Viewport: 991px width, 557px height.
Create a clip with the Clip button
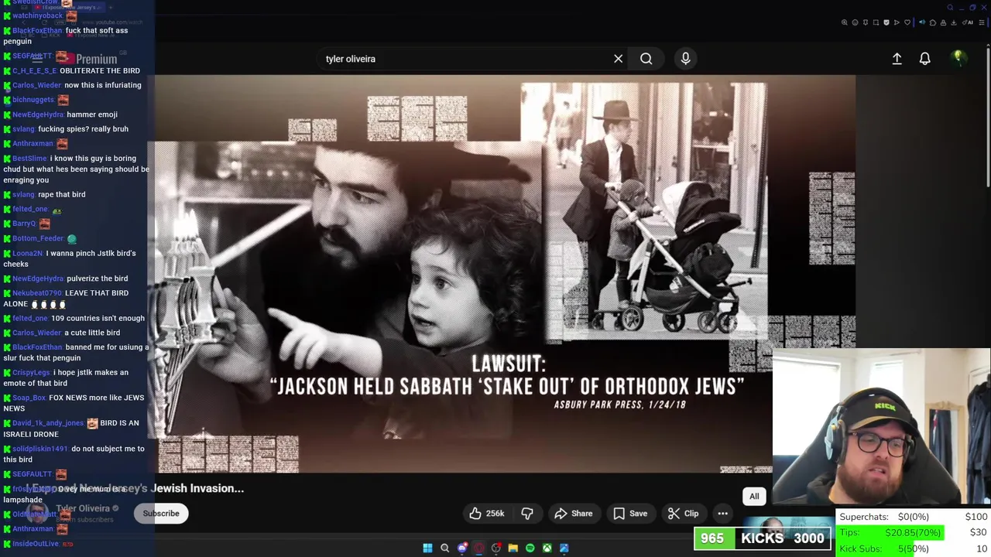click(x=683, y=513)
